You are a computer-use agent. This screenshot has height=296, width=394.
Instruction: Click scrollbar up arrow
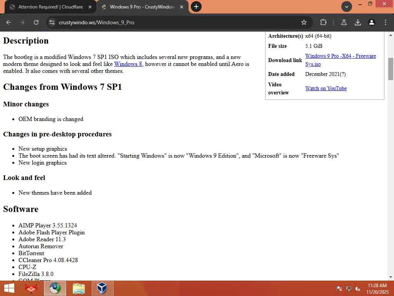[x=391, y=35]
